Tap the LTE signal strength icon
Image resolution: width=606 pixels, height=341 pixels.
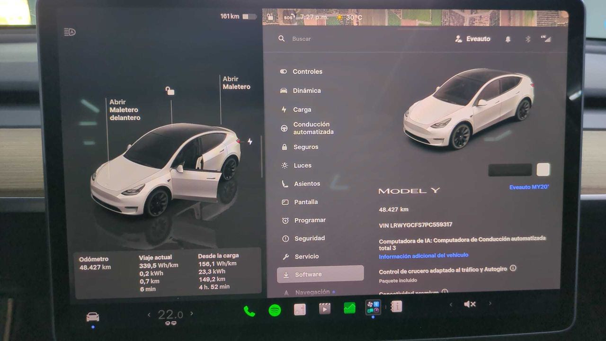coord(546,38)
